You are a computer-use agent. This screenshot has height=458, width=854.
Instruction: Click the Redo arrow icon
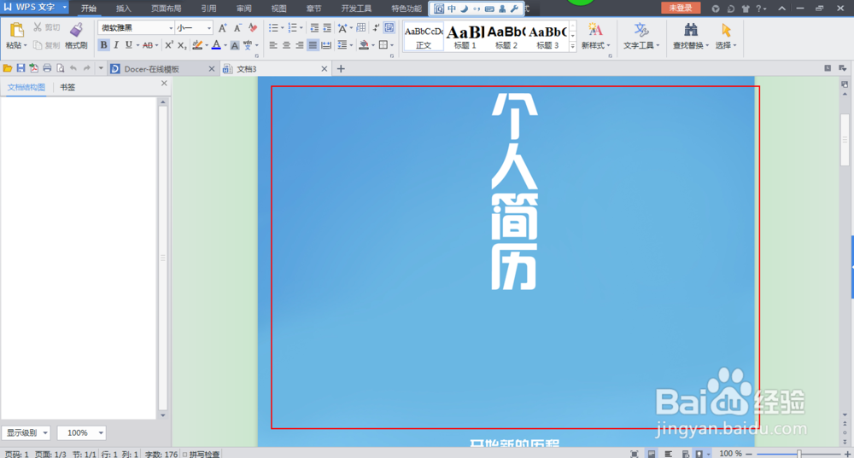click(x=86, y=68)
